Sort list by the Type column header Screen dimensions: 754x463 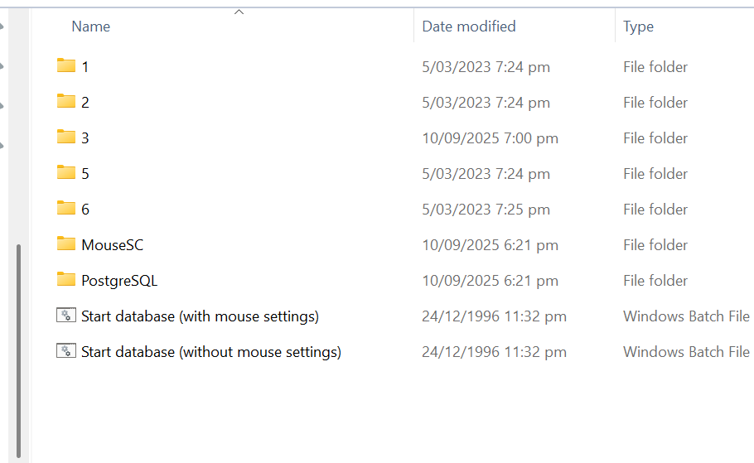(638, 27)
